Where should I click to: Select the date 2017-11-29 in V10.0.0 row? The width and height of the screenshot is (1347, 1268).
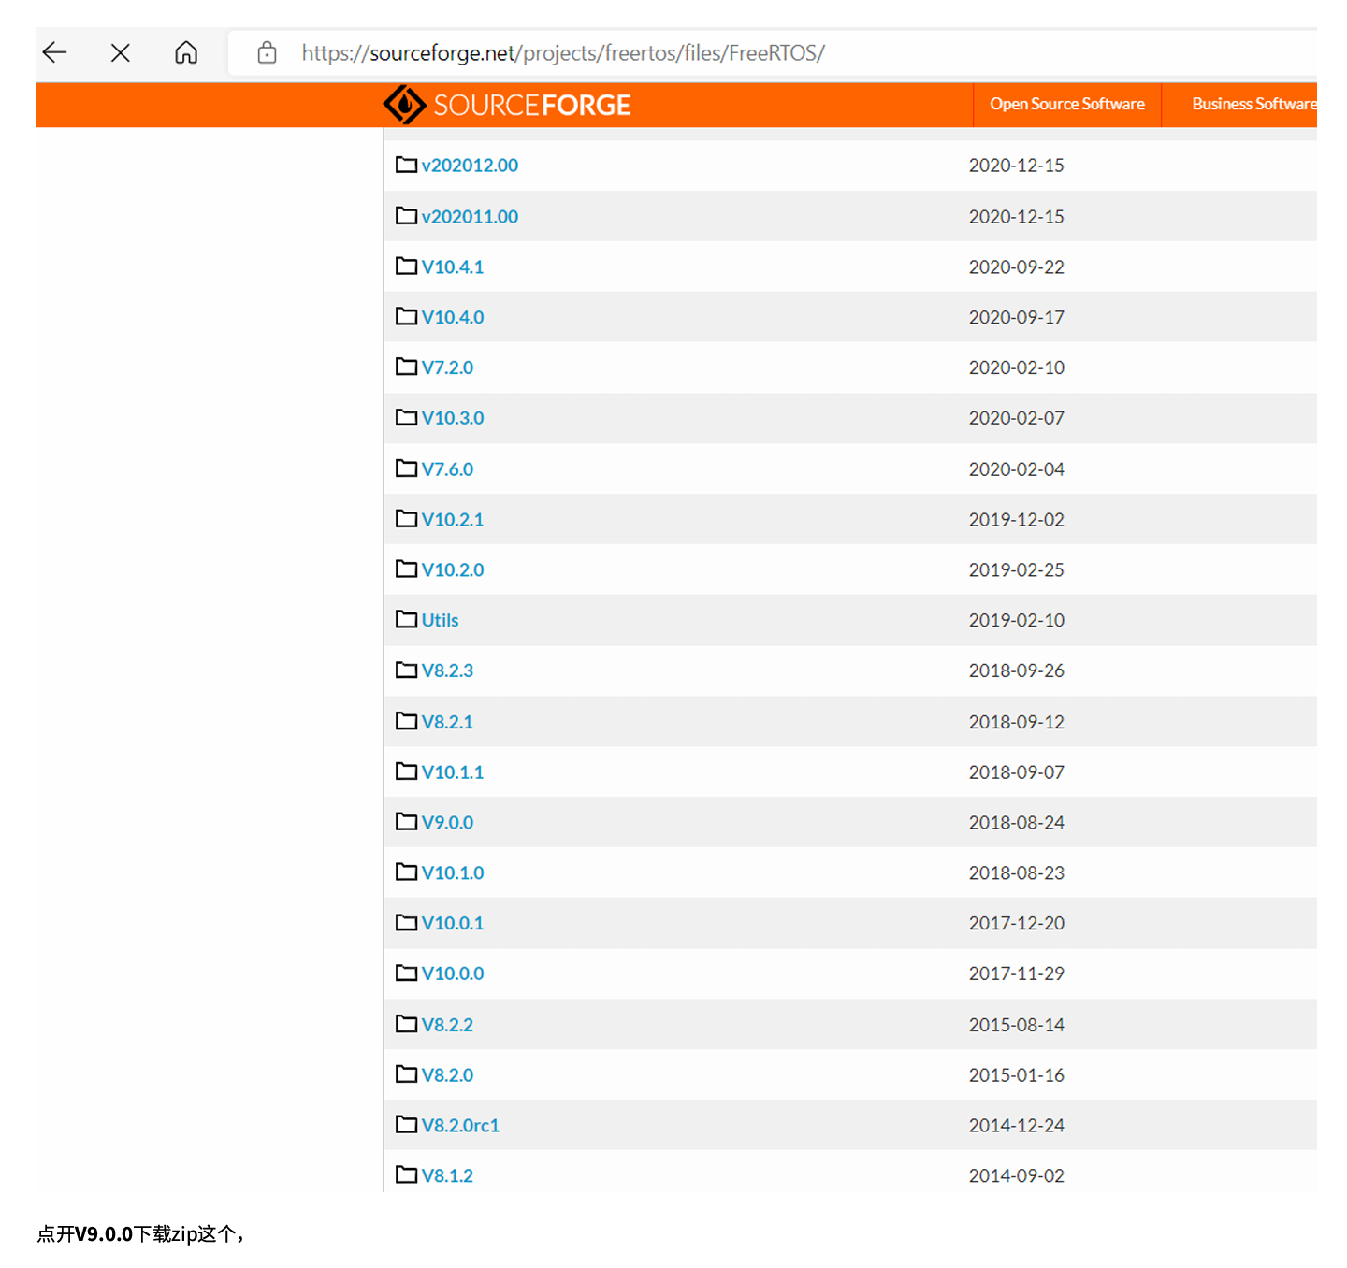(x=1017, y=974)
